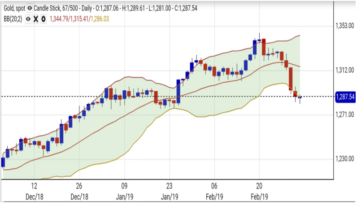The height and width of the screenshot is (203, 357).
Task: Remove the Bollinger Bands indicator with the X icon
Action: [35, 19]
